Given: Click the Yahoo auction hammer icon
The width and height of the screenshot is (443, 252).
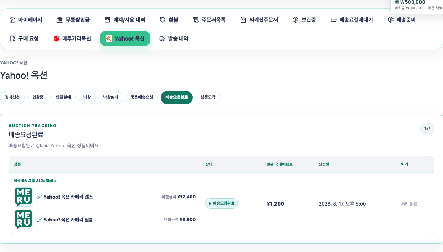Looking at the screenshot, I should (x=109, y=38).
